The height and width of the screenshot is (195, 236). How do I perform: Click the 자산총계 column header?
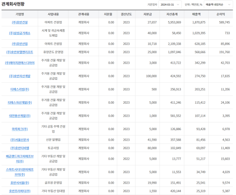[x=172, y=14]
